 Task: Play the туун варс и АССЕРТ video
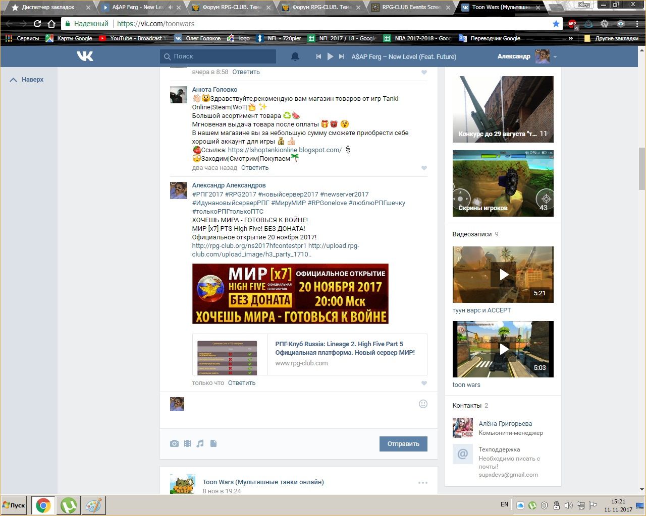pyautogui.click(x=503, y=275)
